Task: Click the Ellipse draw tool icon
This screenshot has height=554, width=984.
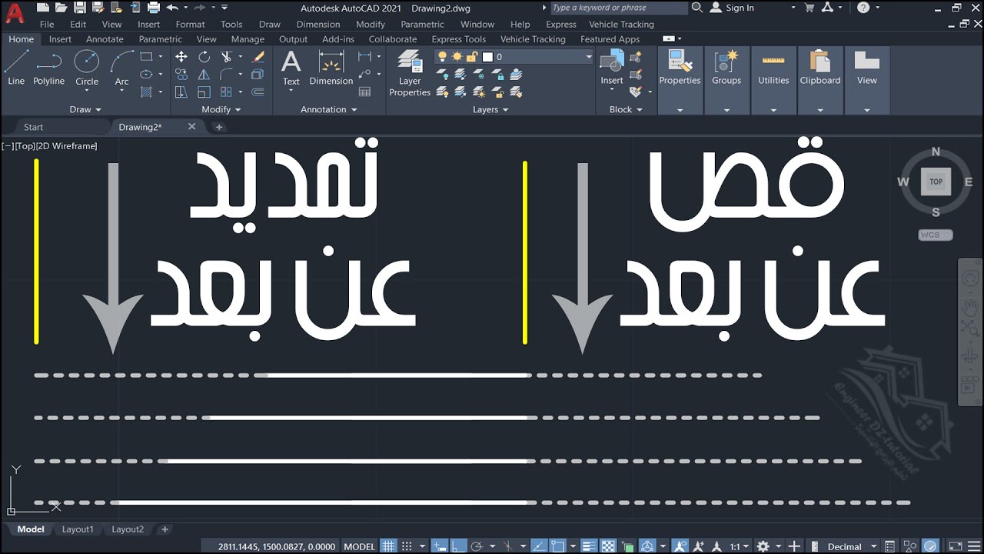Action: [x=146, y=75]
